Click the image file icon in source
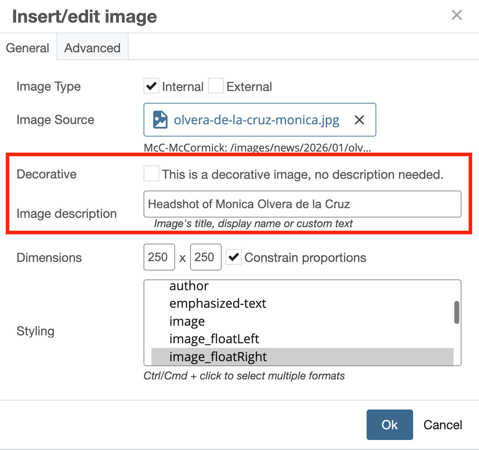This screenshot has height=450, width=479. point(160,120)
